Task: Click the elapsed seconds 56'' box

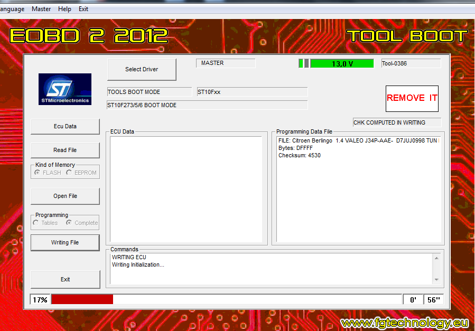Action: 433,300
